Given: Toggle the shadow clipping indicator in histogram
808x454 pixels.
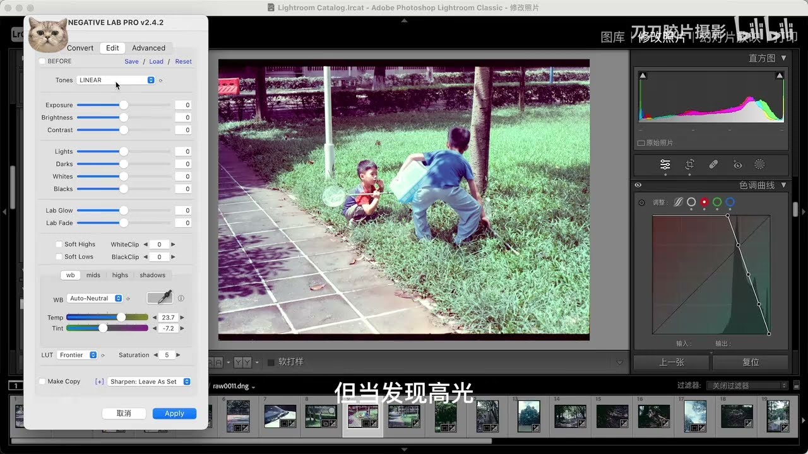Looking at the screenshot, I should (x=643, y=76).
